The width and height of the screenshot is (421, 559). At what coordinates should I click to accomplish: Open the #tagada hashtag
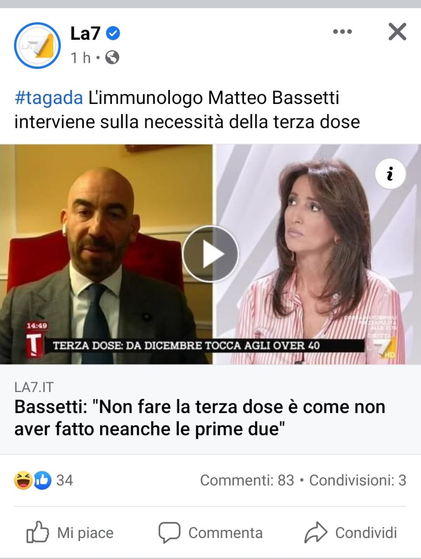[x=49, y=98]
